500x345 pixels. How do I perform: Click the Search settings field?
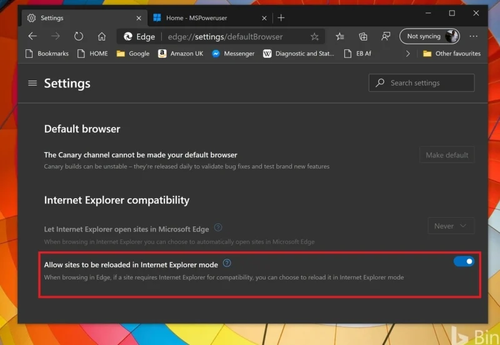[422, 83]
